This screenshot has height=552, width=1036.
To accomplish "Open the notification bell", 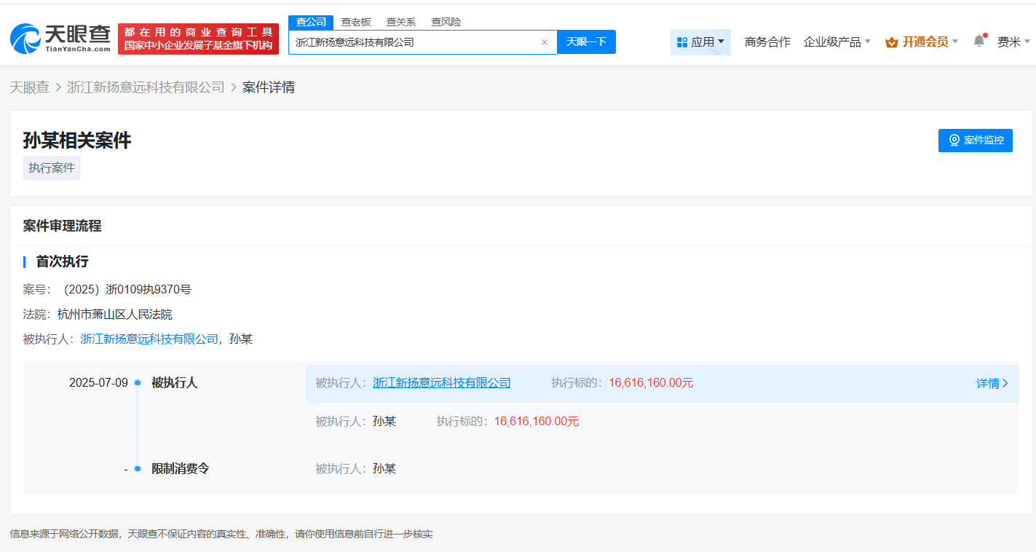I will tap(979, 42).
